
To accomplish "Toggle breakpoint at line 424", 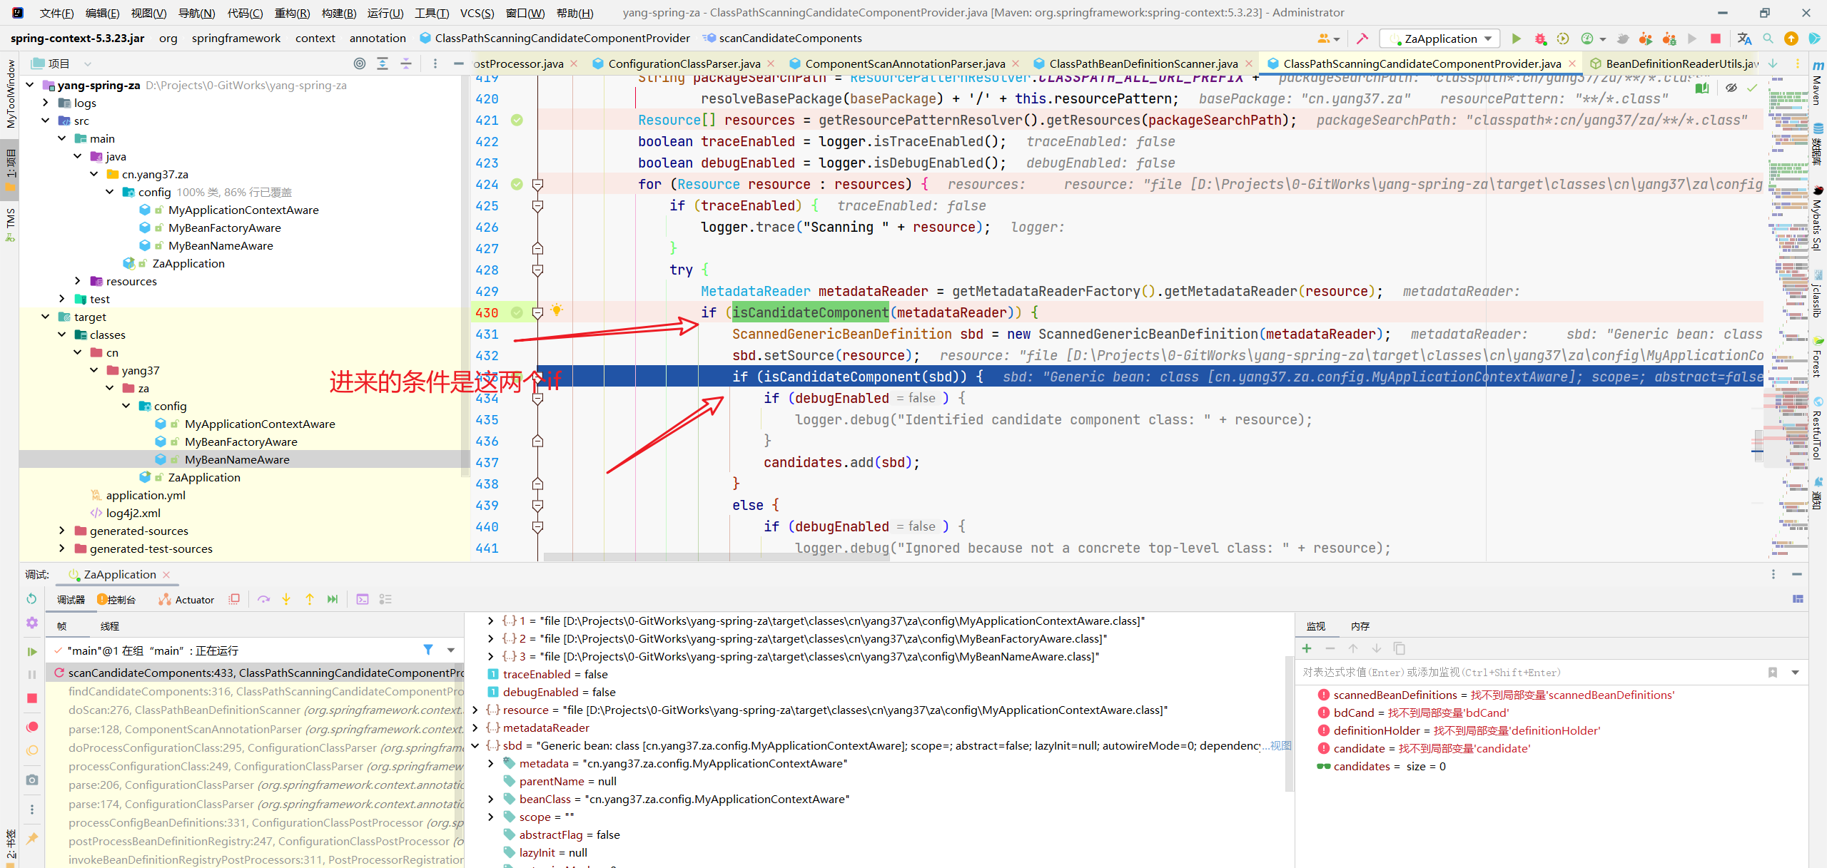I will [x=517, y=184].
